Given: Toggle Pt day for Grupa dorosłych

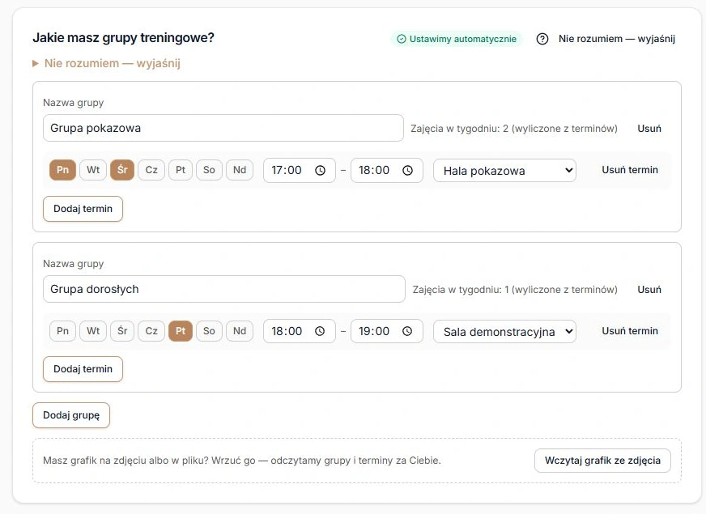Looking at the screenshot, I should 181,331.
